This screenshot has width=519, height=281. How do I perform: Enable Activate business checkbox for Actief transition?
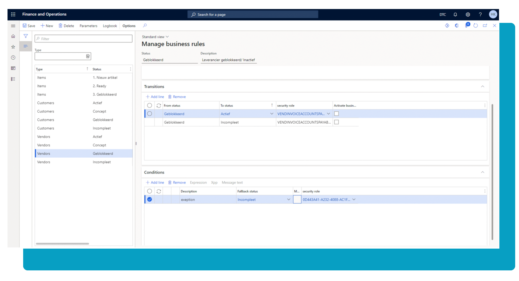coord(336,114)
